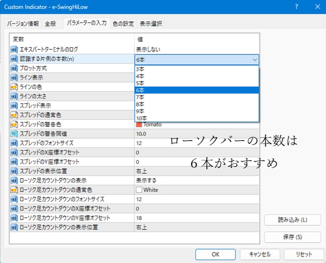The height and width of the screenshot is (263, 326).
Task: Click the 表示する countdown display value
Action: (x=146, y=181)
